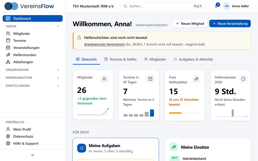Viewport: 258px width, 161px height.
Task: Click the Schichten progress bar
Action: point(185,113)
